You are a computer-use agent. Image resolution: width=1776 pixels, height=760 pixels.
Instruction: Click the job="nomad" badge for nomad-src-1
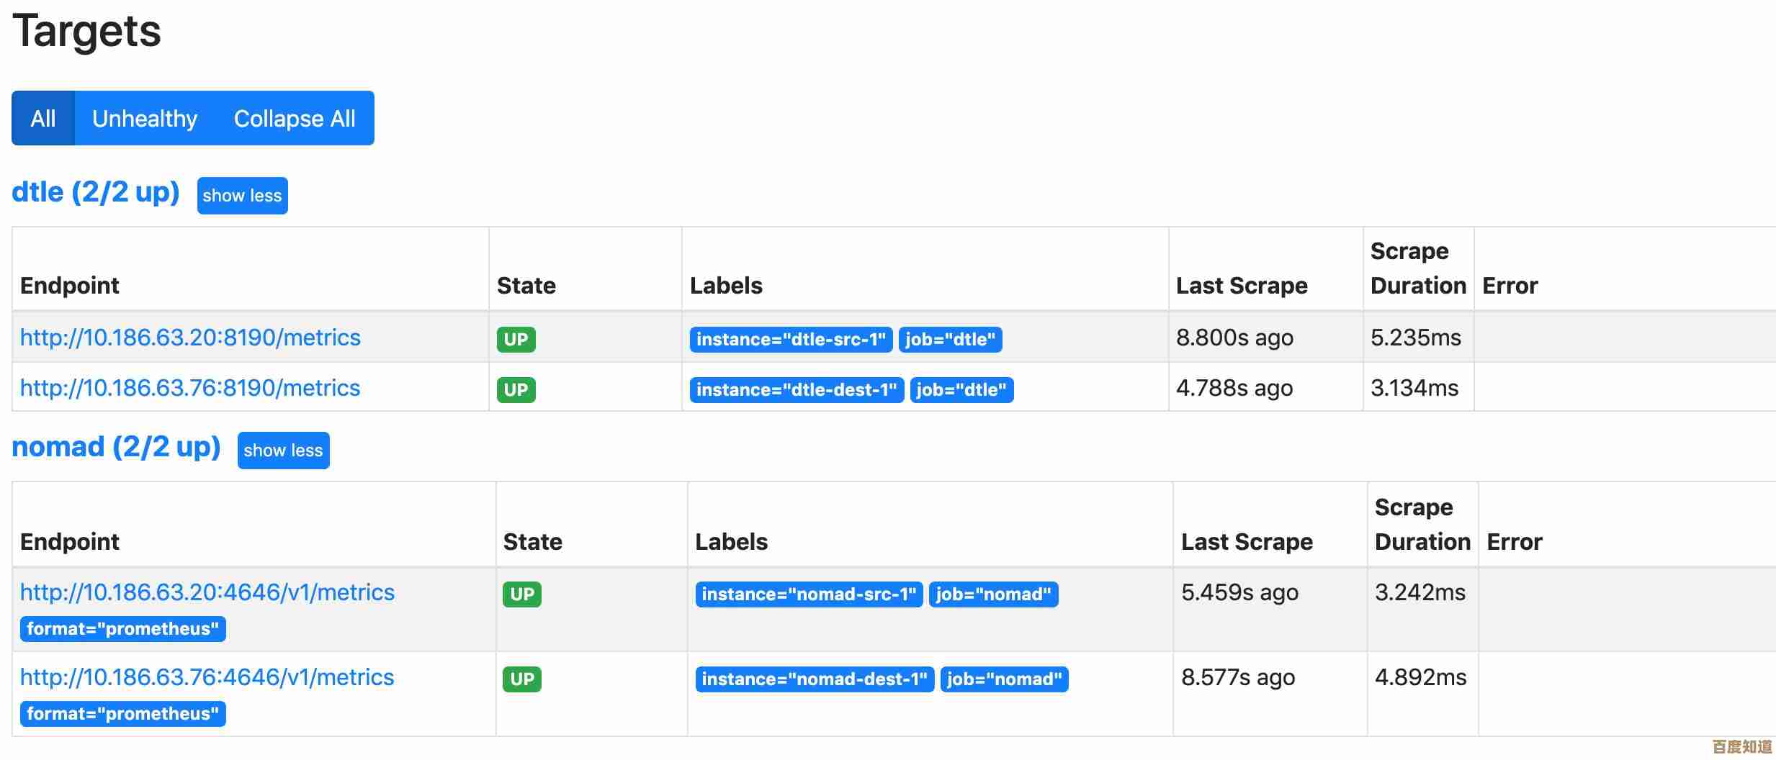993,594
